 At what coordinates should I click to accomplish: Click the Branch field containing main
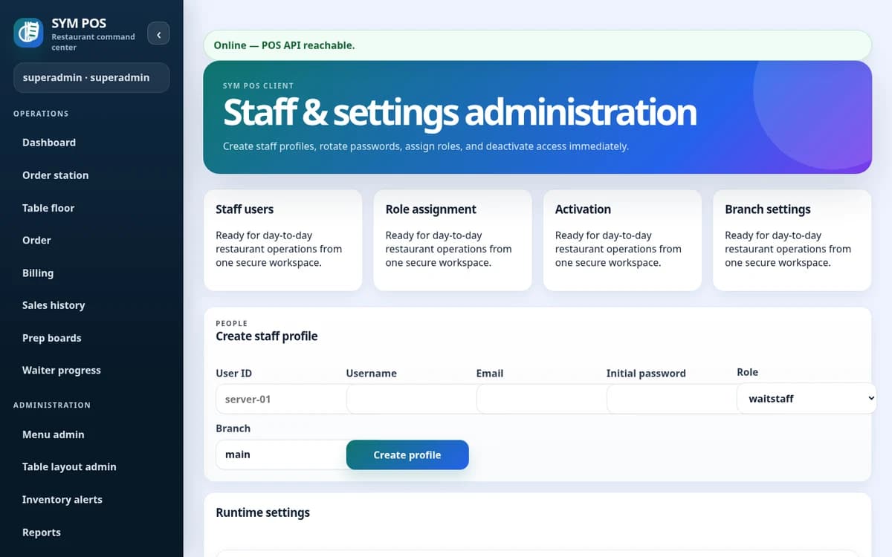(x=281, y=455)
